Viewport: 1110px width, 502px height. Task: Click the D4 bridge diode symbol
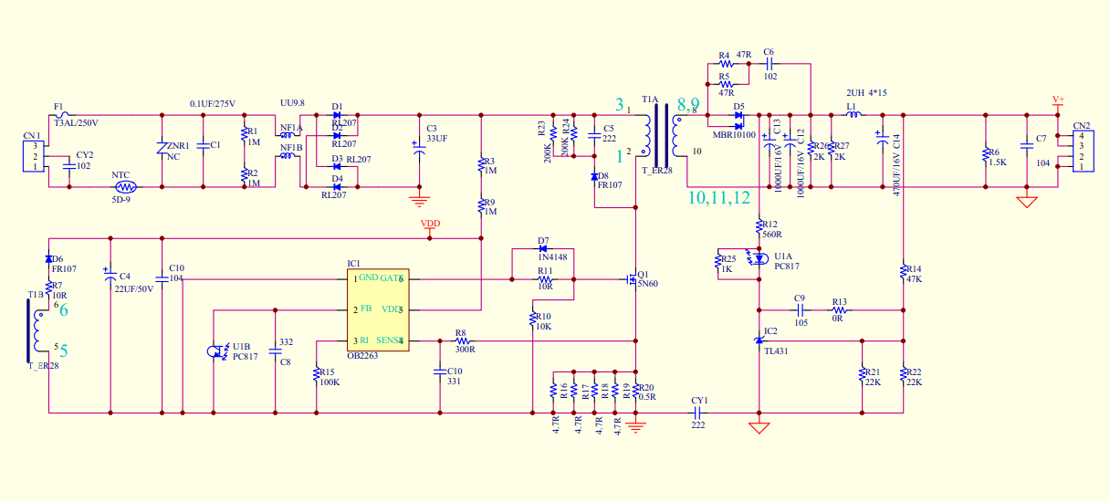[x=338, y=186]
